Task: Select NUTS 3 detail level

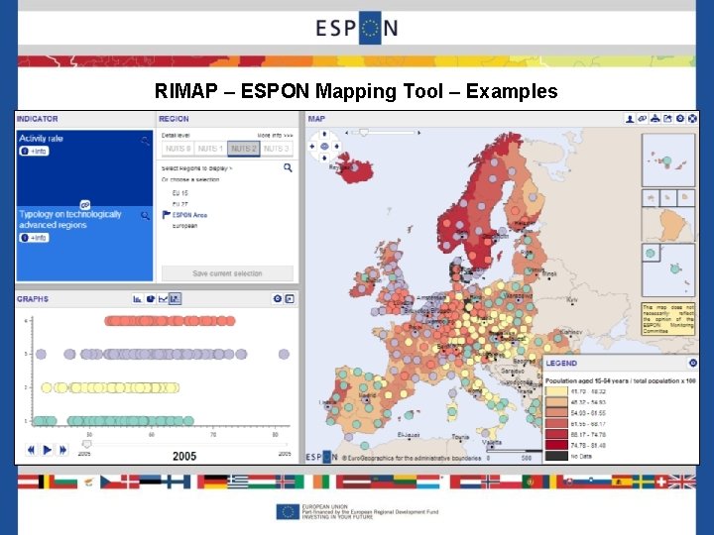Action: point(277,149)
